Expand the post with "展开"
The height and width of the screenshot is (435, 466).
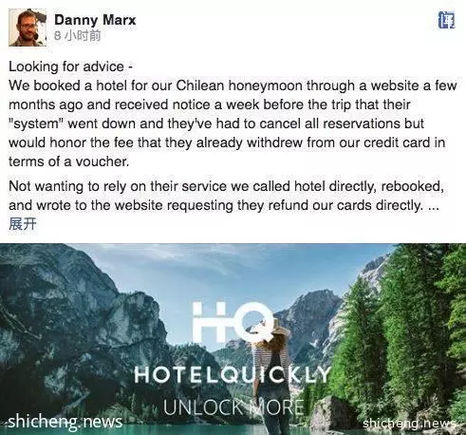pos(23,224)
